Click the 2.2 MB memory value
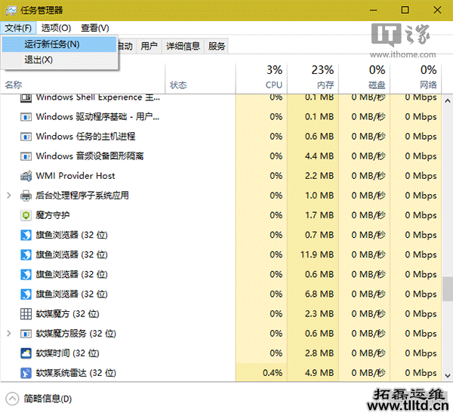 (x=319, y=176)
